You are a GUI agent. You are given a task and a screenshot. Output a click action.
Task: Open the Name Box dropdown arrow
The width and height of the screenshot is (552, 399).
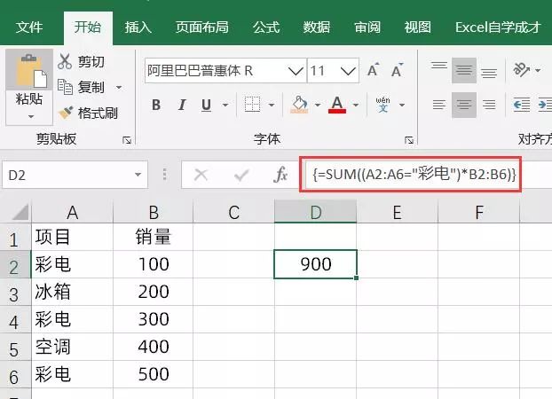pyautogui.click(x=138, y=175)
